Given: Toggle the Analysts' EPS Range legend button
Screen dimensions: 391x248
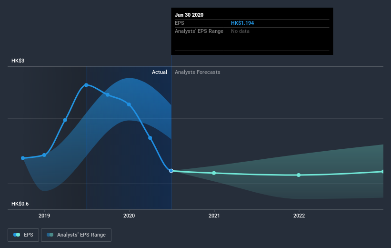Looking at the screenshot, I should [x=76, y=235].
